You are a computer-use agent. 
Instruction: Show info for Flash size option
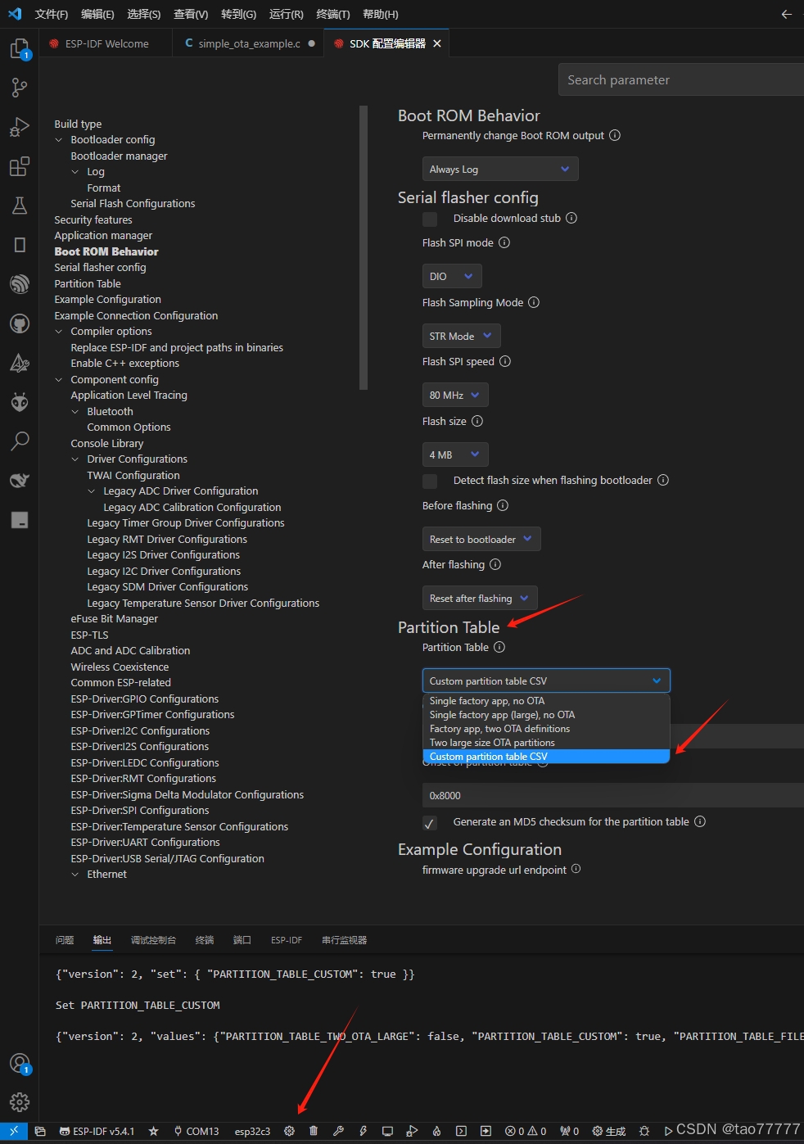[x=477, y=421]
